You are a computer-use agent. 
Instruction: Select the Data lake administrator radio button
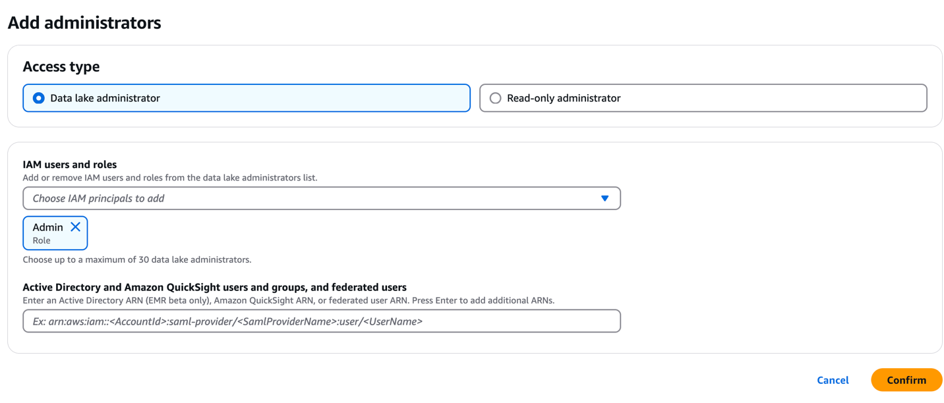click(39, 98)
